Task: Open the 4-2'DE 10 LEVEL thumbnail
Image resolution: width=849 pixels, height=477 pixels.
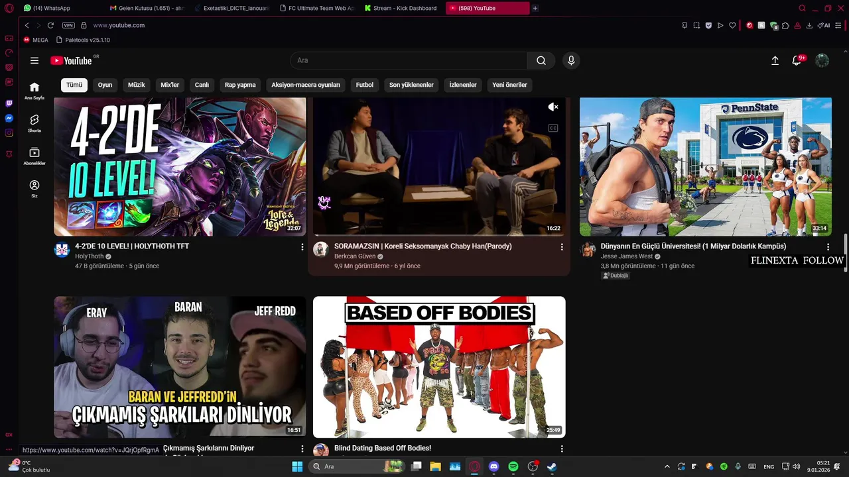Action: (x=180, y=167)
